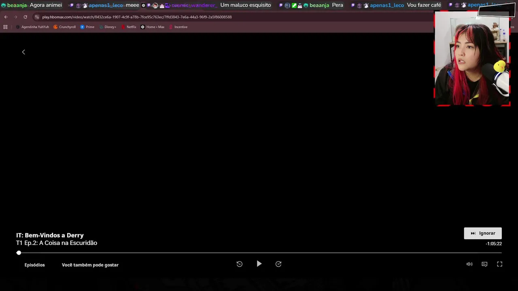Screen dimensions: 518x291
Task: Open Você também pode gostar tab
Action: [x=90, y=265]
